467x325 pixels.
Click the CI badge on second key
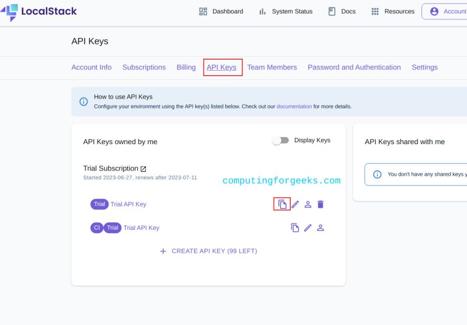tap(97, 228)
